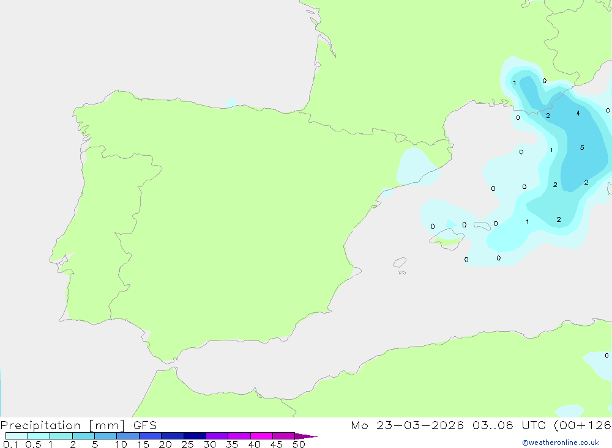The height and width of the screenshot is (448, 612).
Task: Pick the 5–10 mm legend color swatch
Action: 105,436
